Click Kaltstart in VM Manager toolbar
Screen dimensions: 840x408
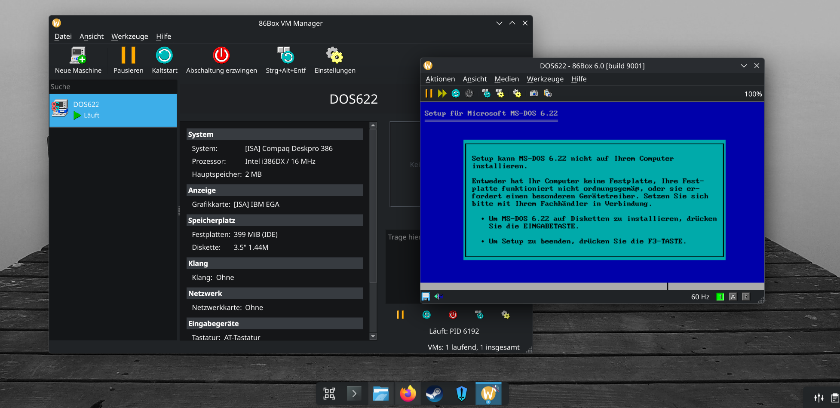coord(164,60)
